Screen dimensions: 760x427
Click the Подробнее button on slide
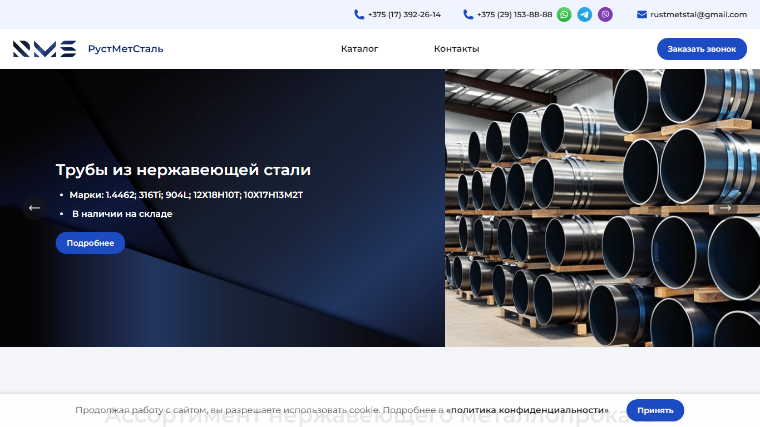point(90,243)
